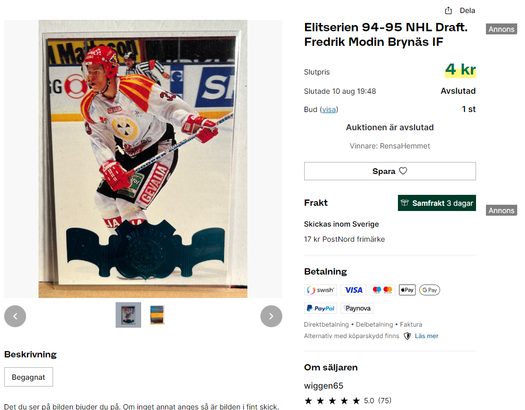Show the previous image with left arrow
The width and height of the screenshot is (525, 410).
(x=15, y=316)
